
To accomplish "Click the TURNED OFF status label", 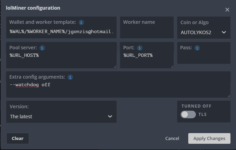I will click(197, 106).
